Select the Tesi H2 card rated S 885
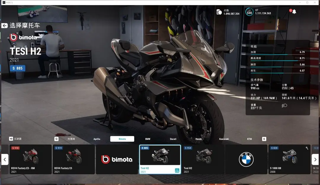The image size is (320, 185). click(160, 160)
